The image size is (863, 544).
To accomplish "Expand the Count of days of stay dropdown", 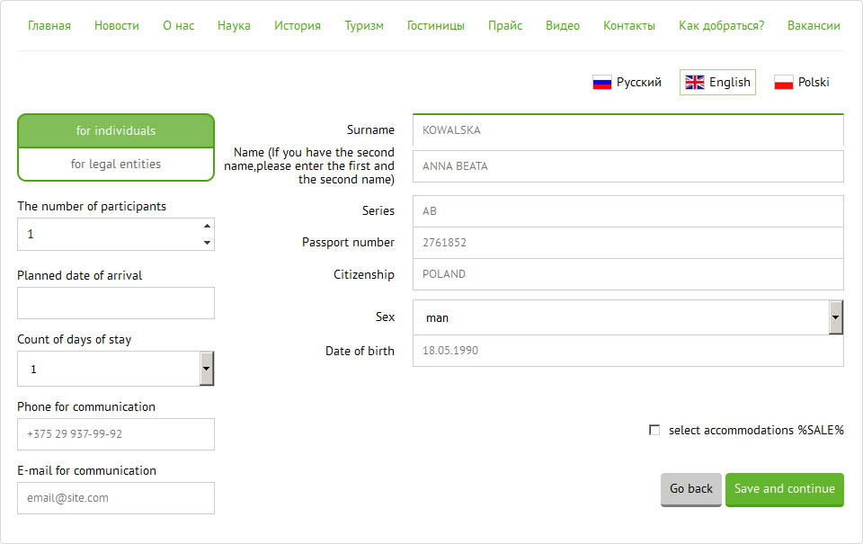I will coord(206,369).
